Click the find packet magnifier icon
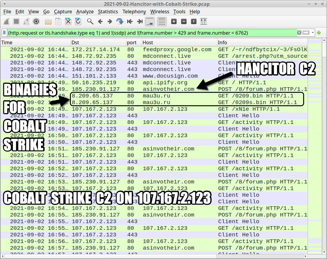Image resolution: width=327 pixels, height=259 pixels. pos(90,21)
